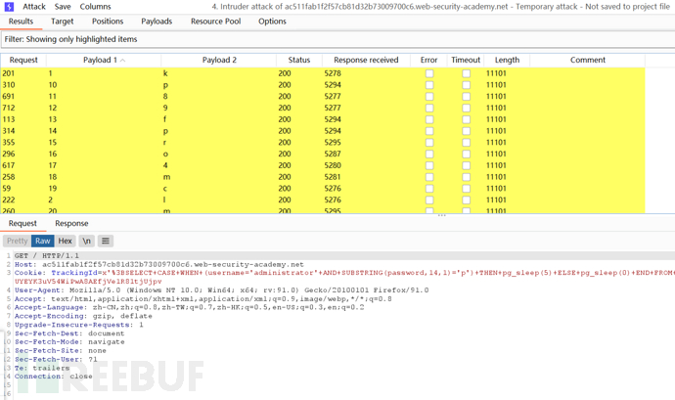Sort by the Payload 2 column header
The width and height of the screenshot is (675, 400).
(x=219, y=60)
